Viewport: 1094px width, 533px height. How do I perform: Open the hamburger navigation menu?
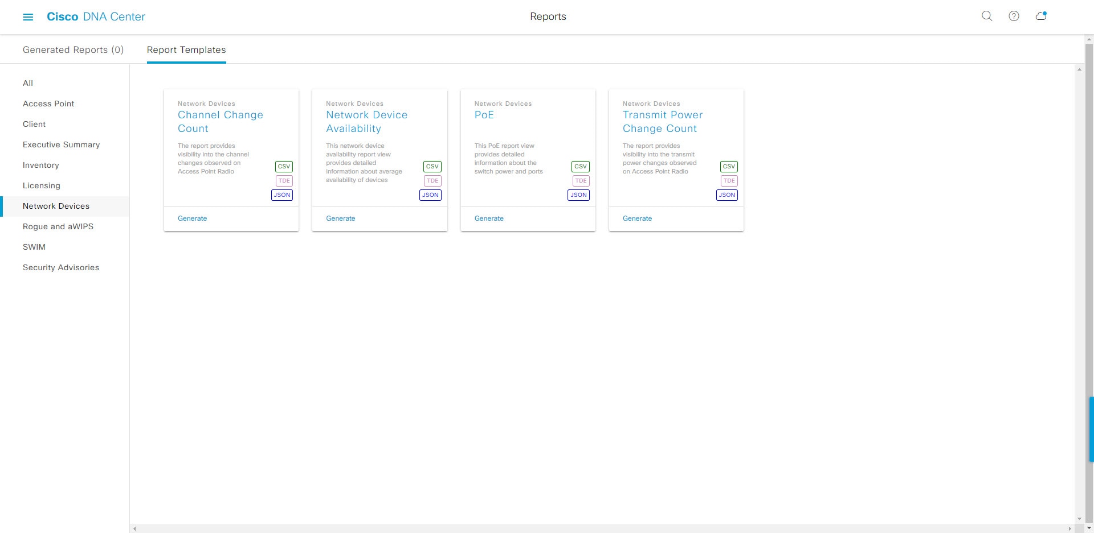tap(28, 16)
